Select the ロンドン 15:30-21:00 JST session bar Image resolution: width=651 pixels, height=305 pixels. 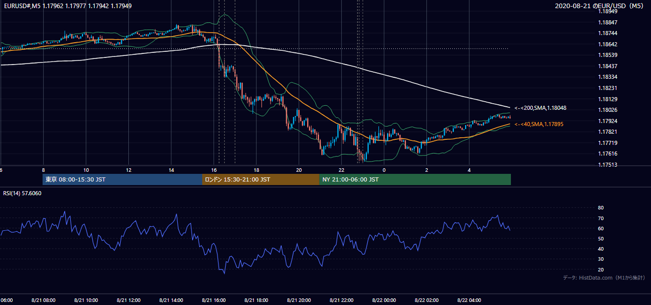[x=261, y=179]
